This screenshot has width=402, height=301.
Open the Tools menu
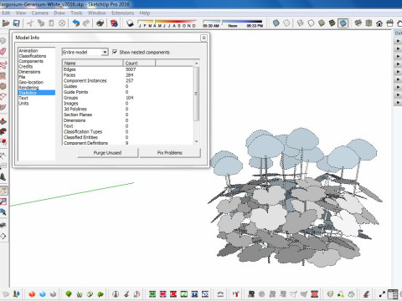76,13
